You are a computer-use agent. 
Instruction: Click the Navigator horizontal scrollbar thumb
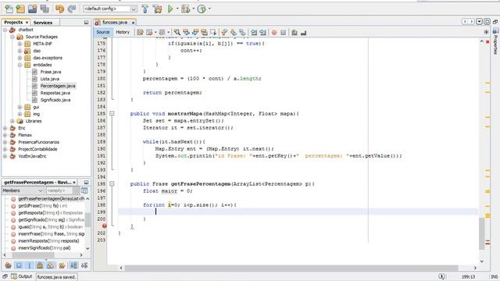[x=33, y=255]
